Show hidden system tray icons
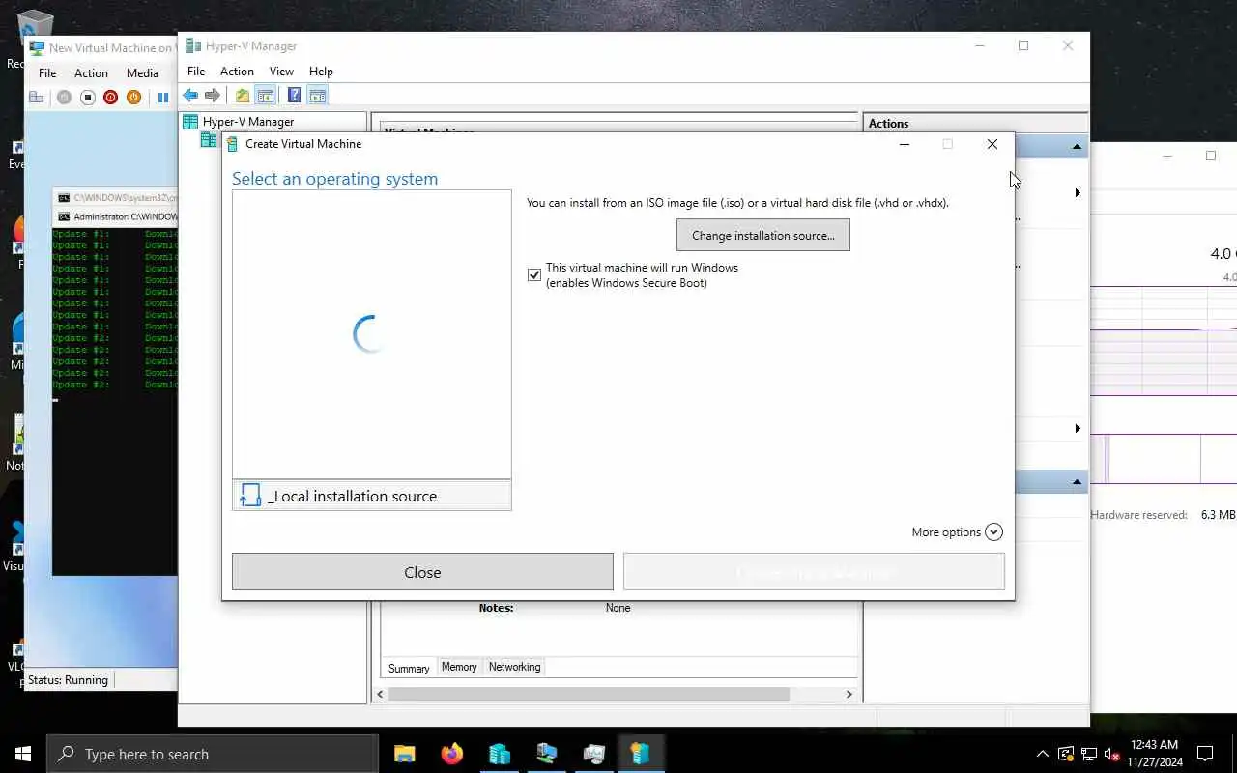 tap(1042, 754)
